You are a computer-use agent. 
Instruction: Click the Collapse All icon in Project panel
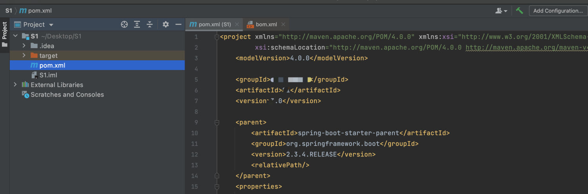click(150, 25)
